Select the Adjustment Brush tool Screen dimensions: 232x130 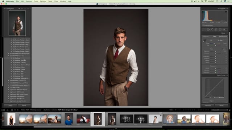coord(225,30)
